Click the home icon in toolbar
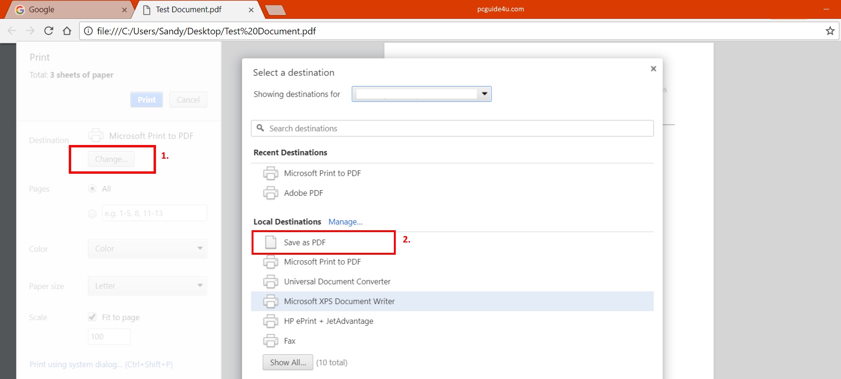This screenshot has width=841, height=379. (67, 31)
